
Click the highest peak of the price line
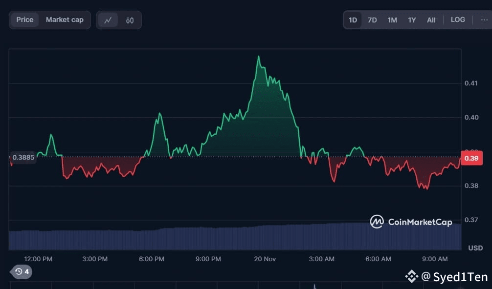259,57
